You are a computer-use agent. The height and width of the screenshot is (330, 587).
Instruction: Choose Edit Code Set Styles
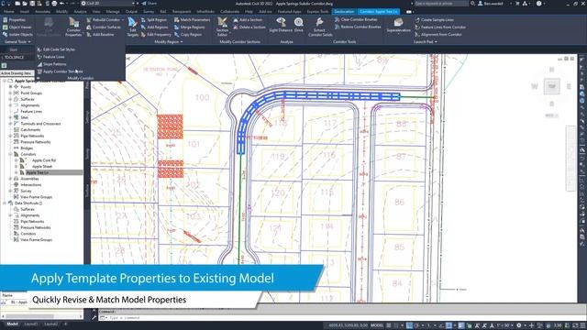pos(56,49)
